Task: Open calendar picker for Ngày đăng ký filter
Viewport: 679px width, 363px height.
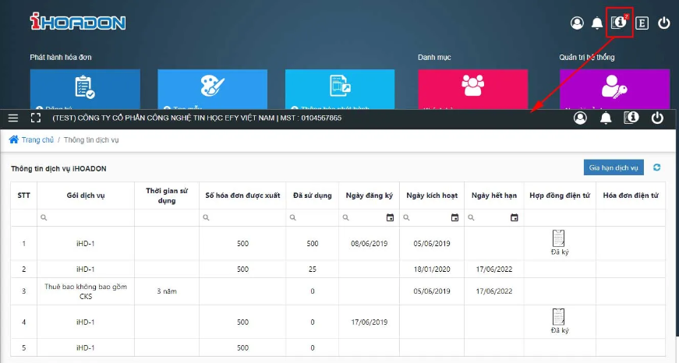Action: click(x=390, y=217)
